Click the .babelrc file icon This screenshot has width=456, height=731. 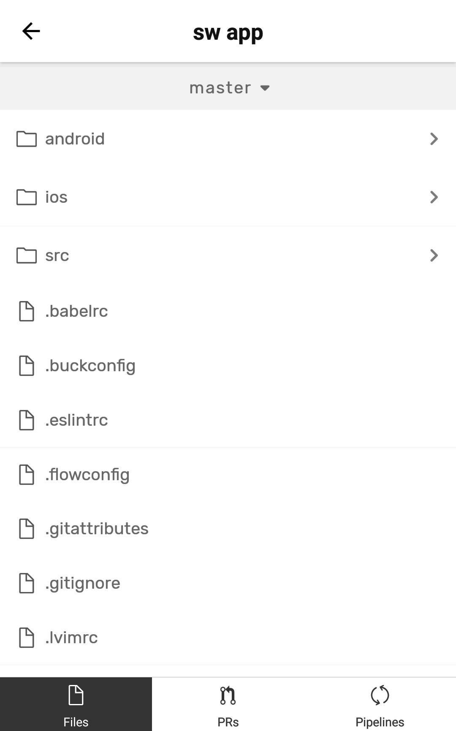click(26, 311)
